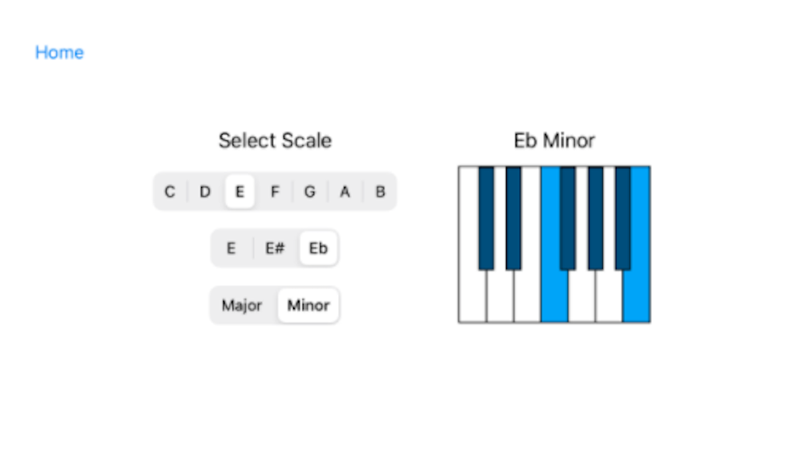The image size is (801, 451).
Task: Tap the white key between the two blue keys' left side
Action: (582, 296)
